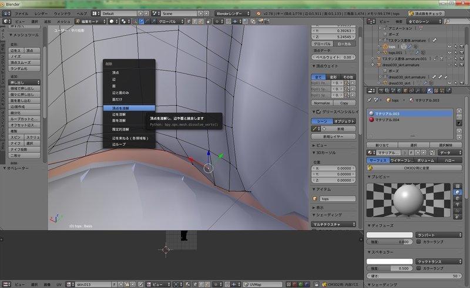Viewport: 470px width, 288px height.
Task: Choose 限定的溶解 in the delete menu
Action: coord(129,129)
